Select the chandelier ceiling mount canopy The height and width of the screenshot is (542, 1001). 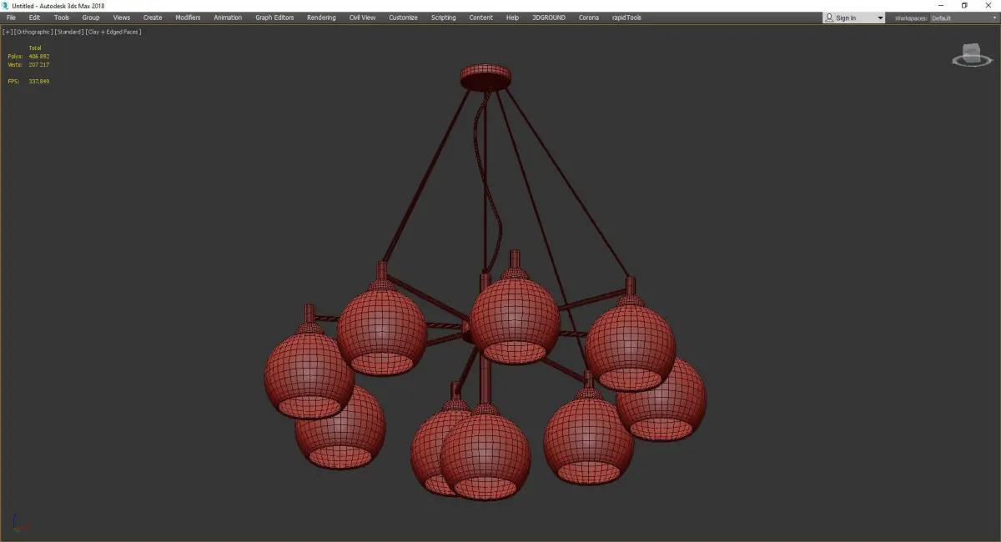[x=486, y=76]
